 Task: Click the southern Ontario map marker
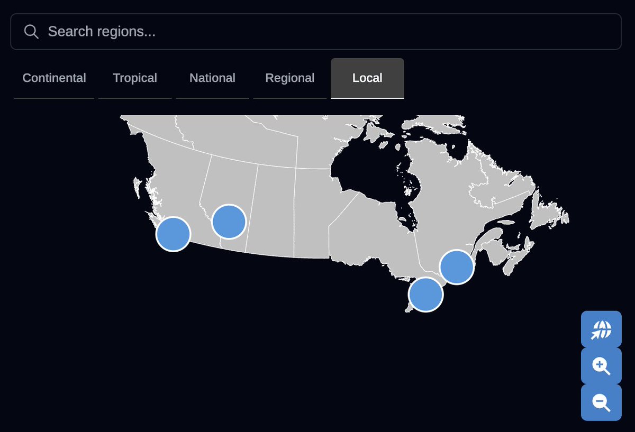426,295
